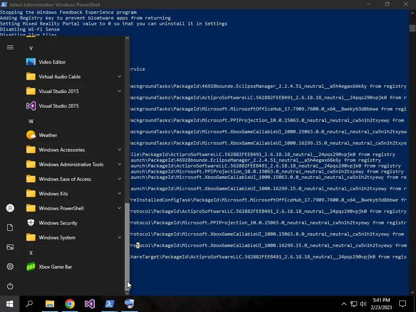Viewport: 416px width, 312px height.
Task: Expand the Windows PowerShell chevron
Action: coord(119,208)
